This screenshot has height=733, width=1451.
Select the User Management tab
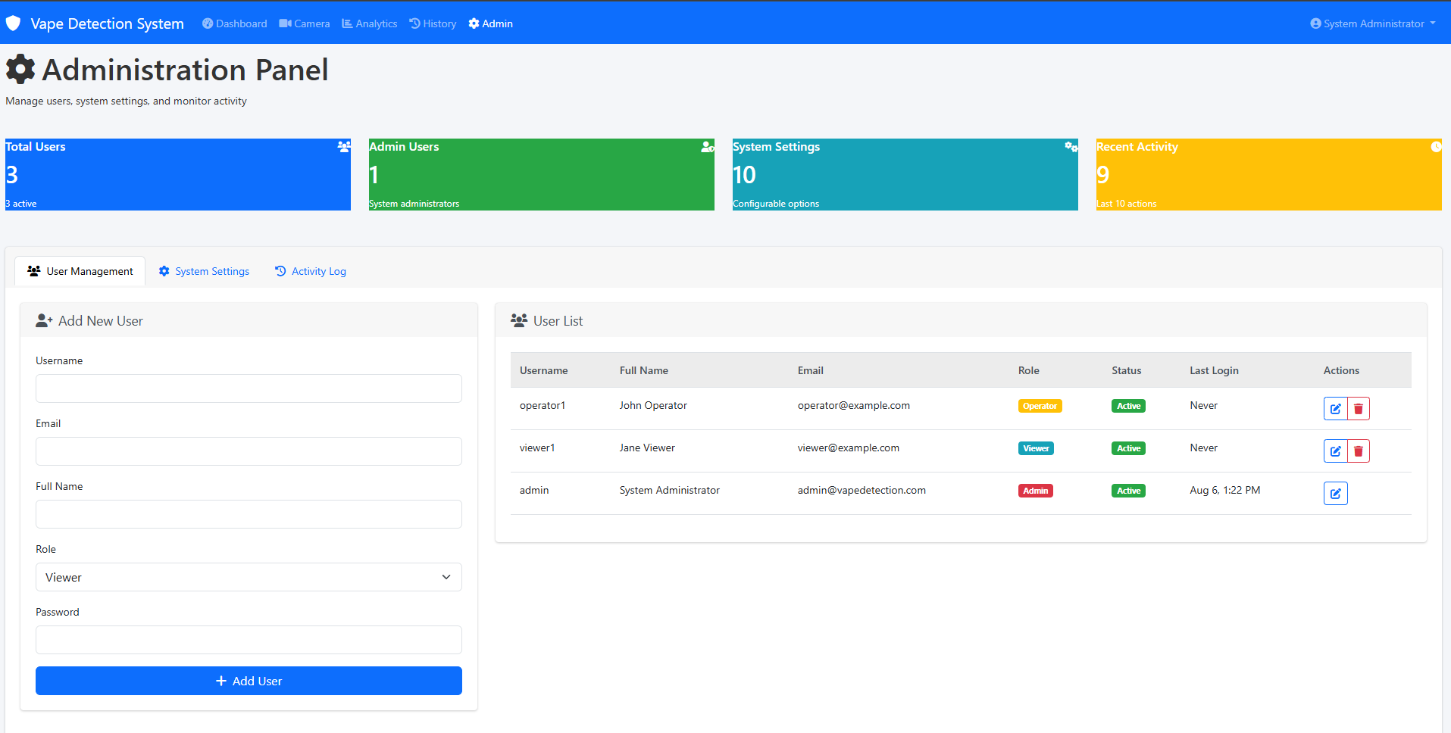click(80, 271)
